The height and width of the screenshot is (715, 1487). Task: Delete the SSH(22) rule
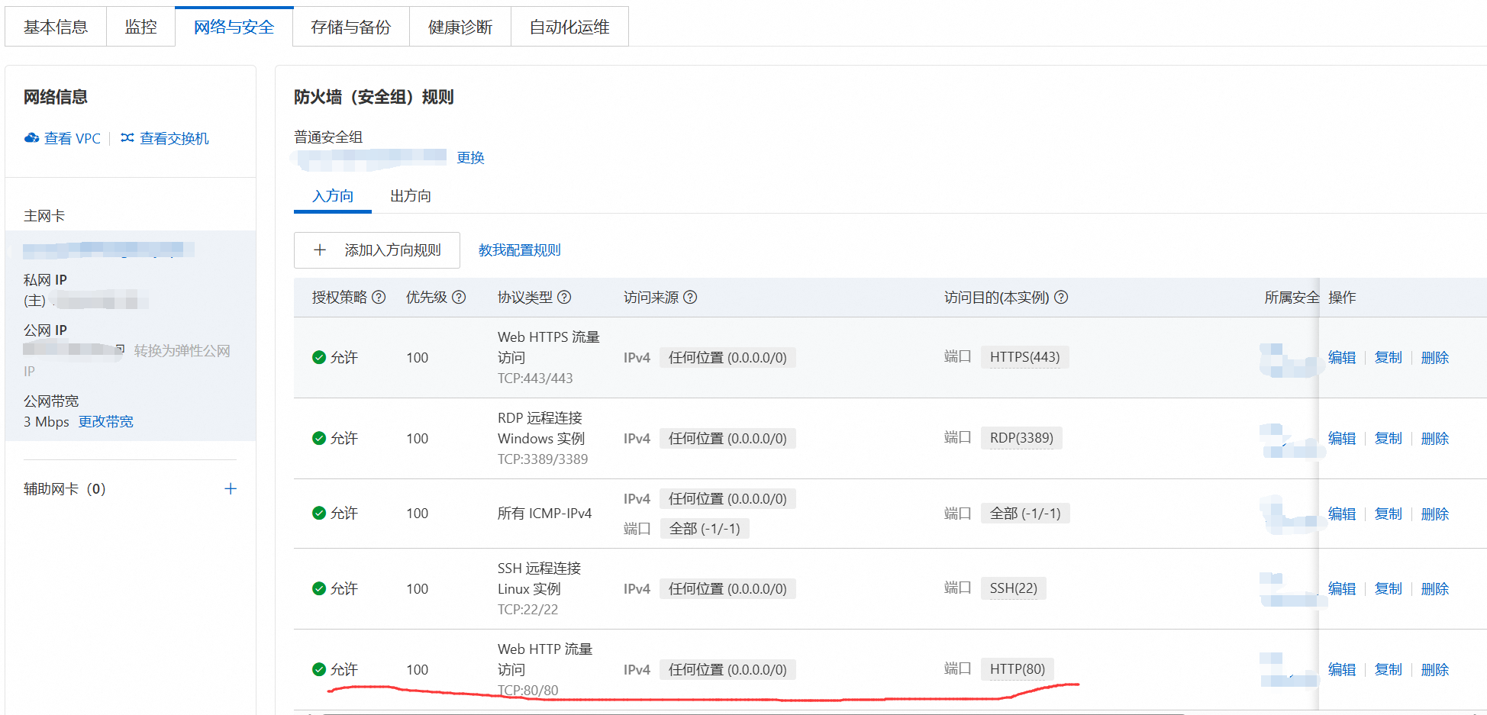coord(1435,588)
